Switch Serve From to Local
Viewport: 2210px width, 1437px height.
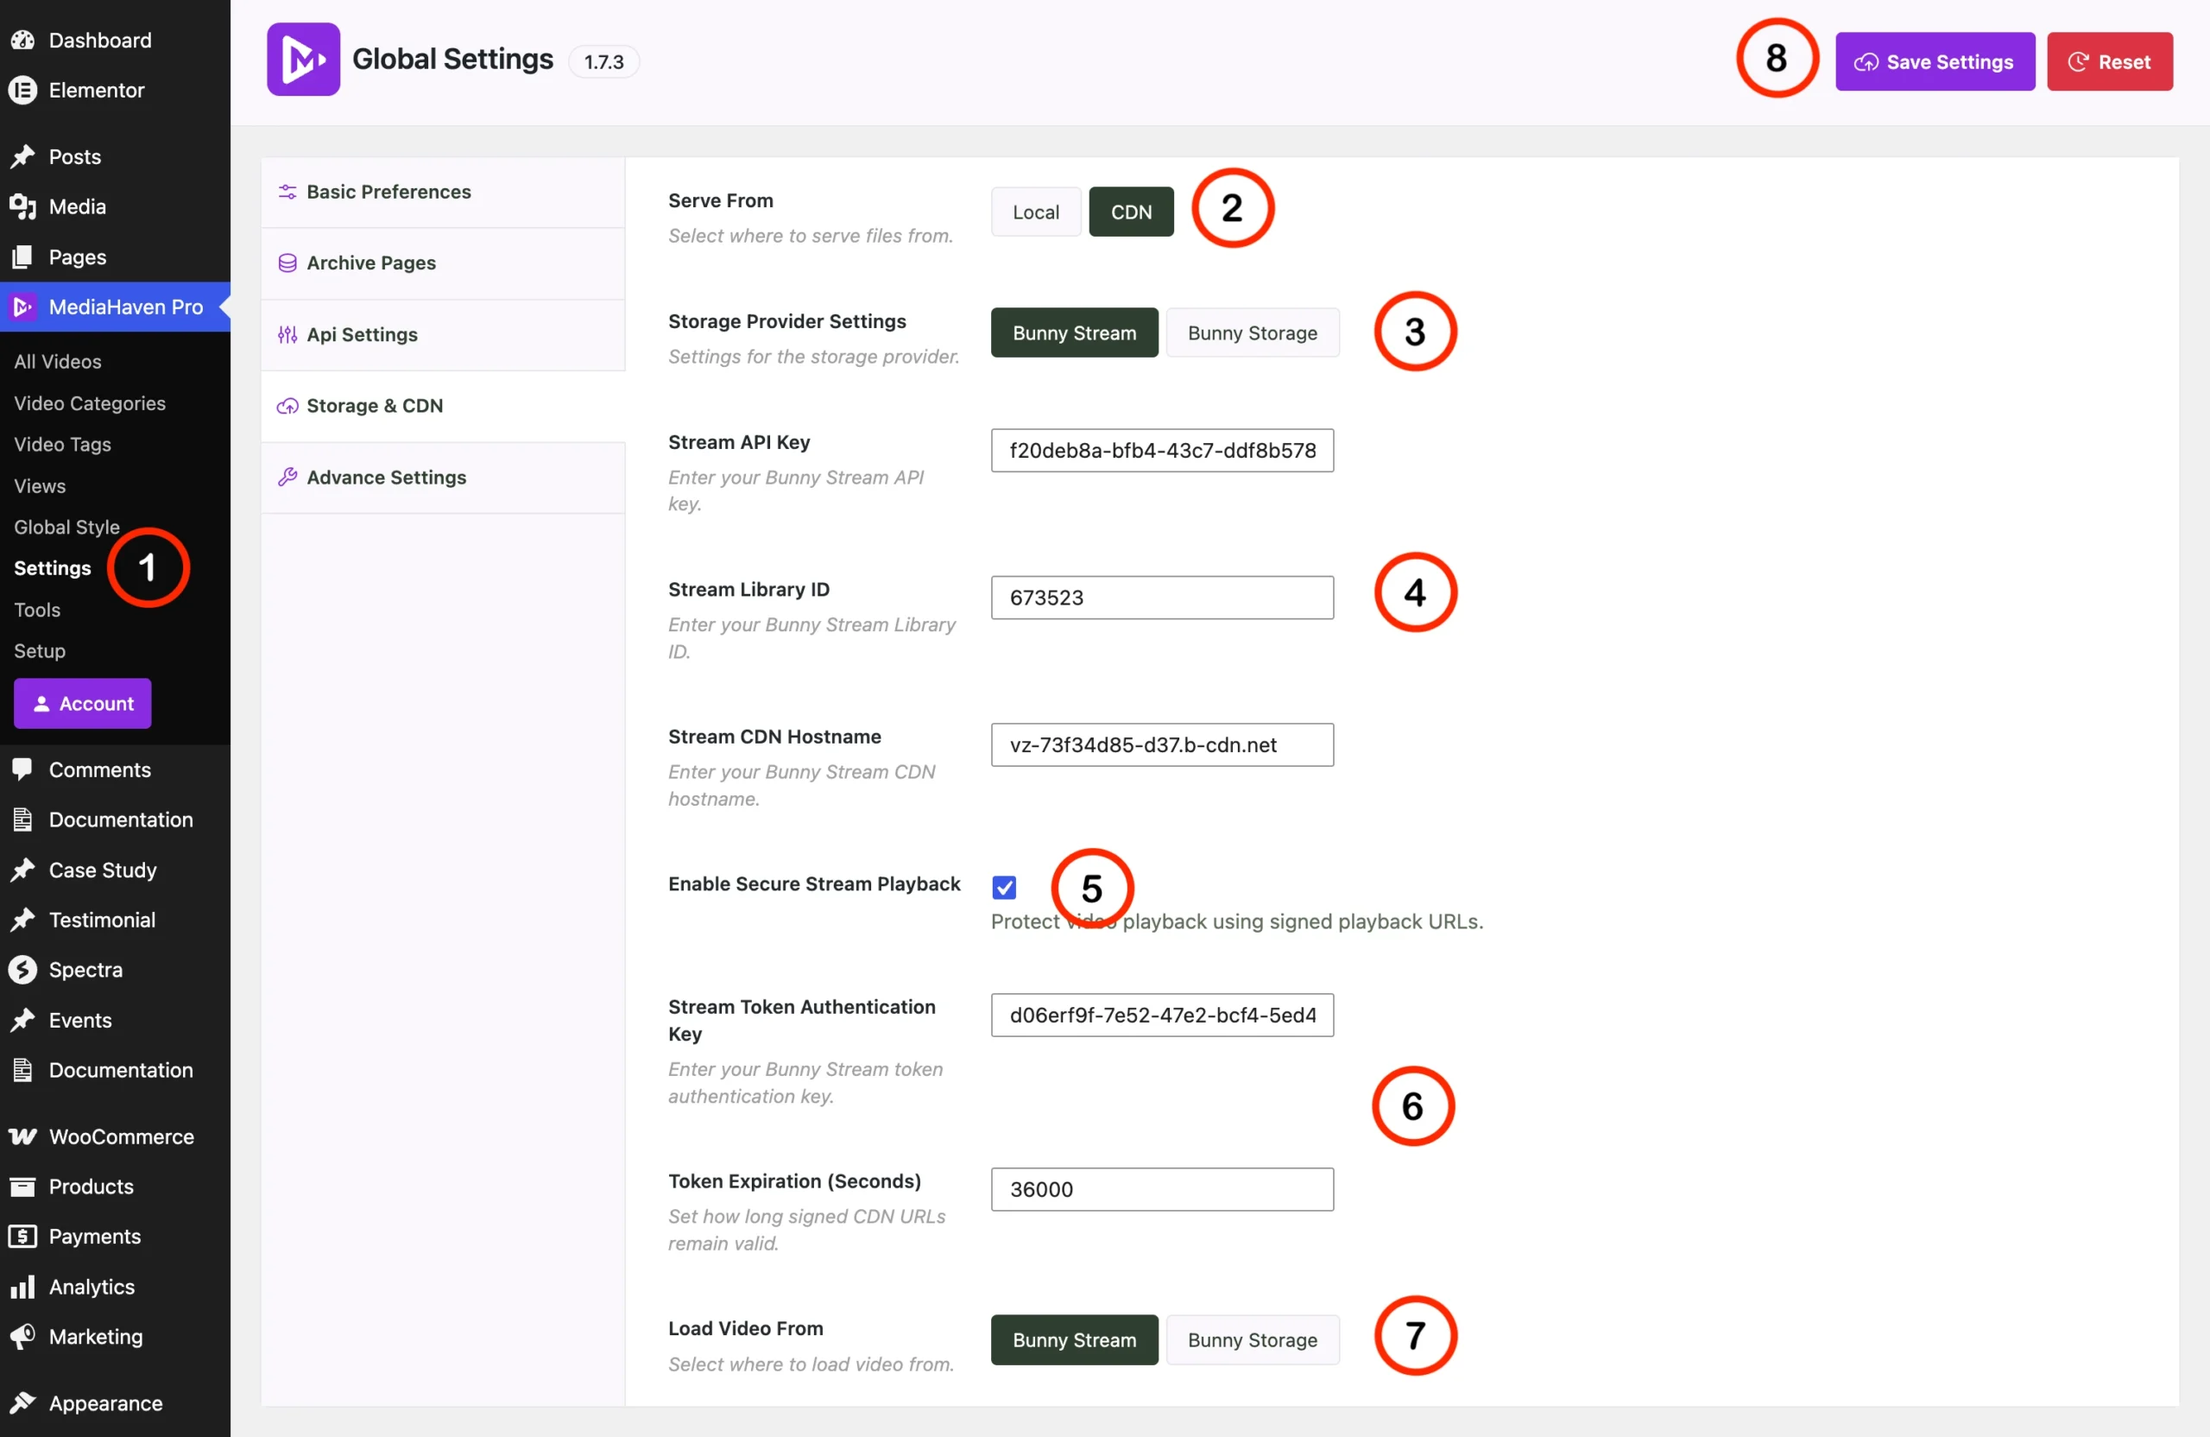click(x=1035, y=212)
